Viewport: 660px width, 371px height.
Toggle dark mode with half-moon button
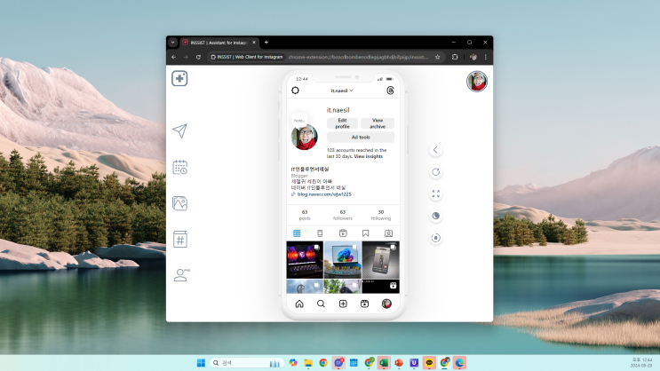click(x=436, y=216)
